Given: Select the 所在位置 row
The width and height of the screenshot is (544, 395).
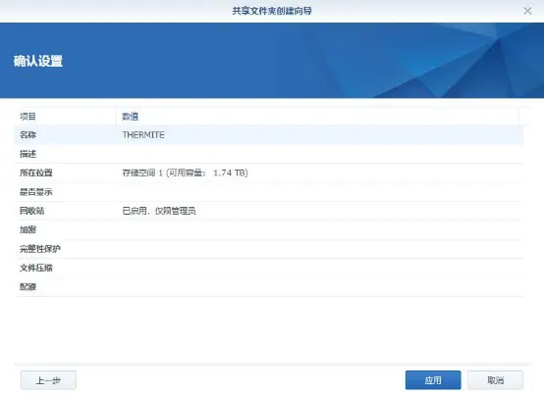Looking at the screenshot, I should pyautogui.click(x=268, y=173).
